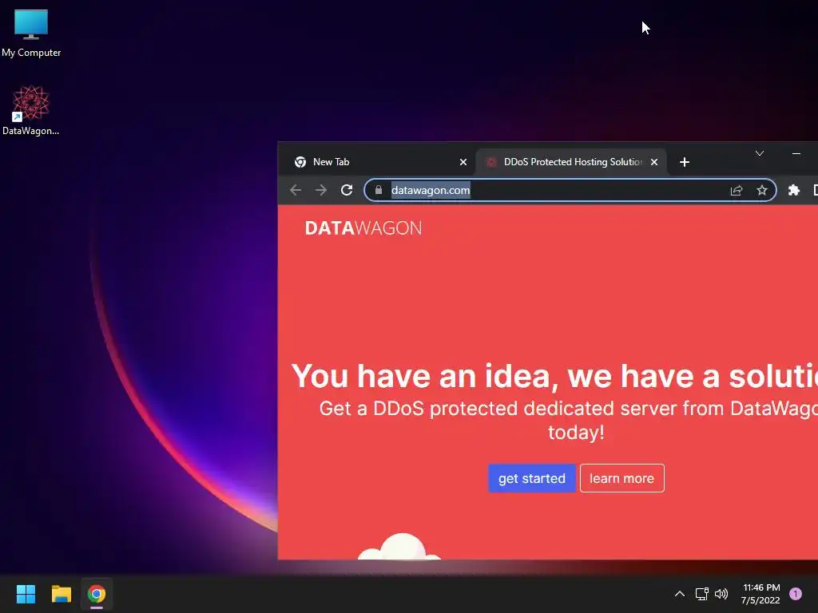Expand the Chrome tab search chevron
Image resolution: width=818 pixels, height=613 pixels.
(x=760, y=153)
